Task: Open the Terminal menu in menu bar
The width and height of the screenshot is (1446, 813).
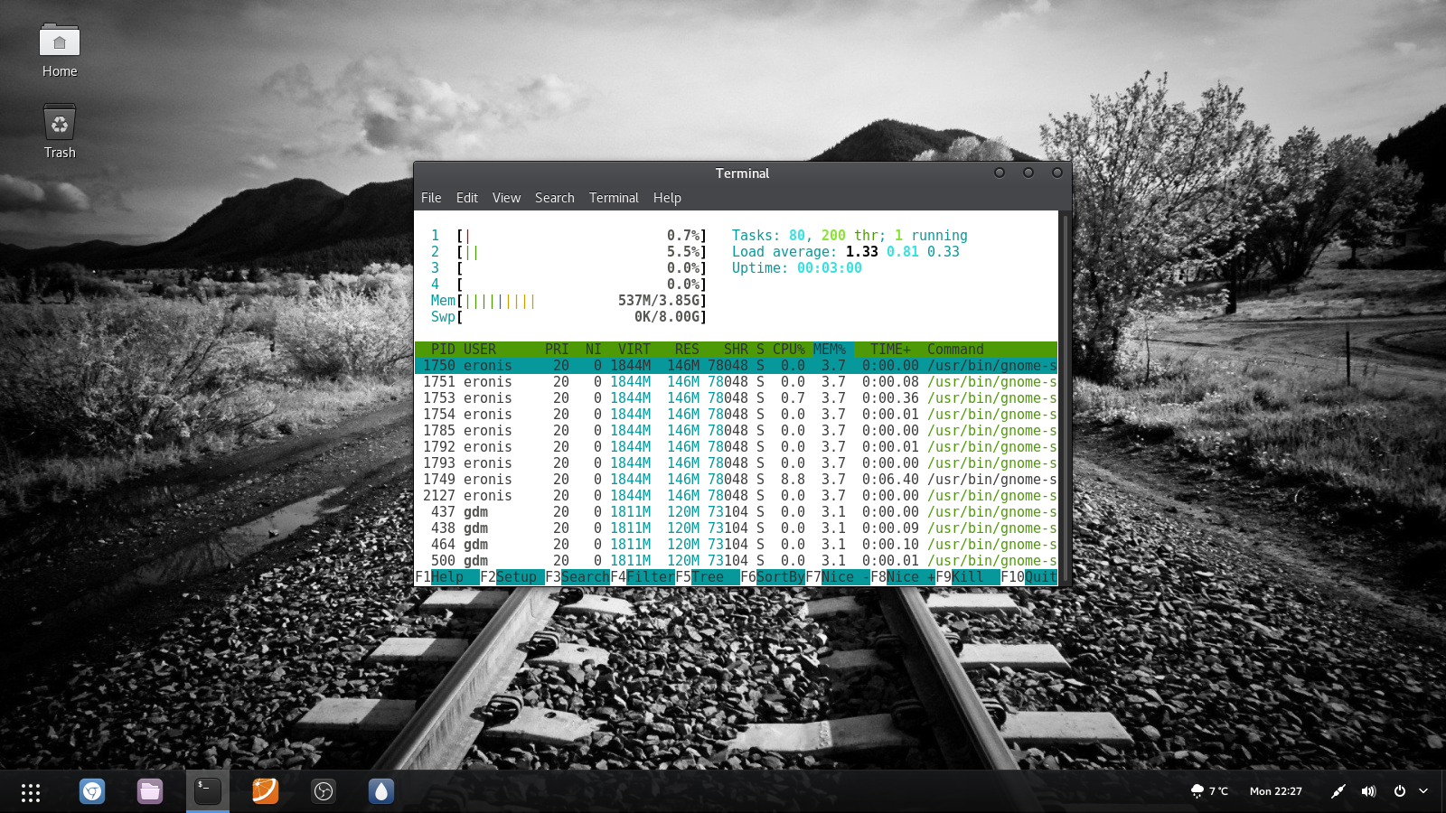Action: click(614, 198)
